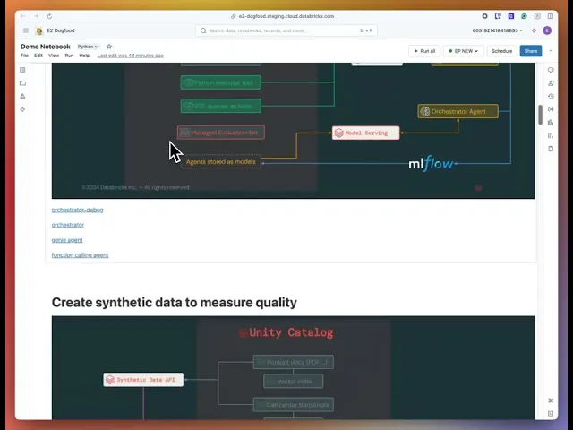
Task: Click the keyboard shortcuts icon at bottom right
Action: click(551, 400)
